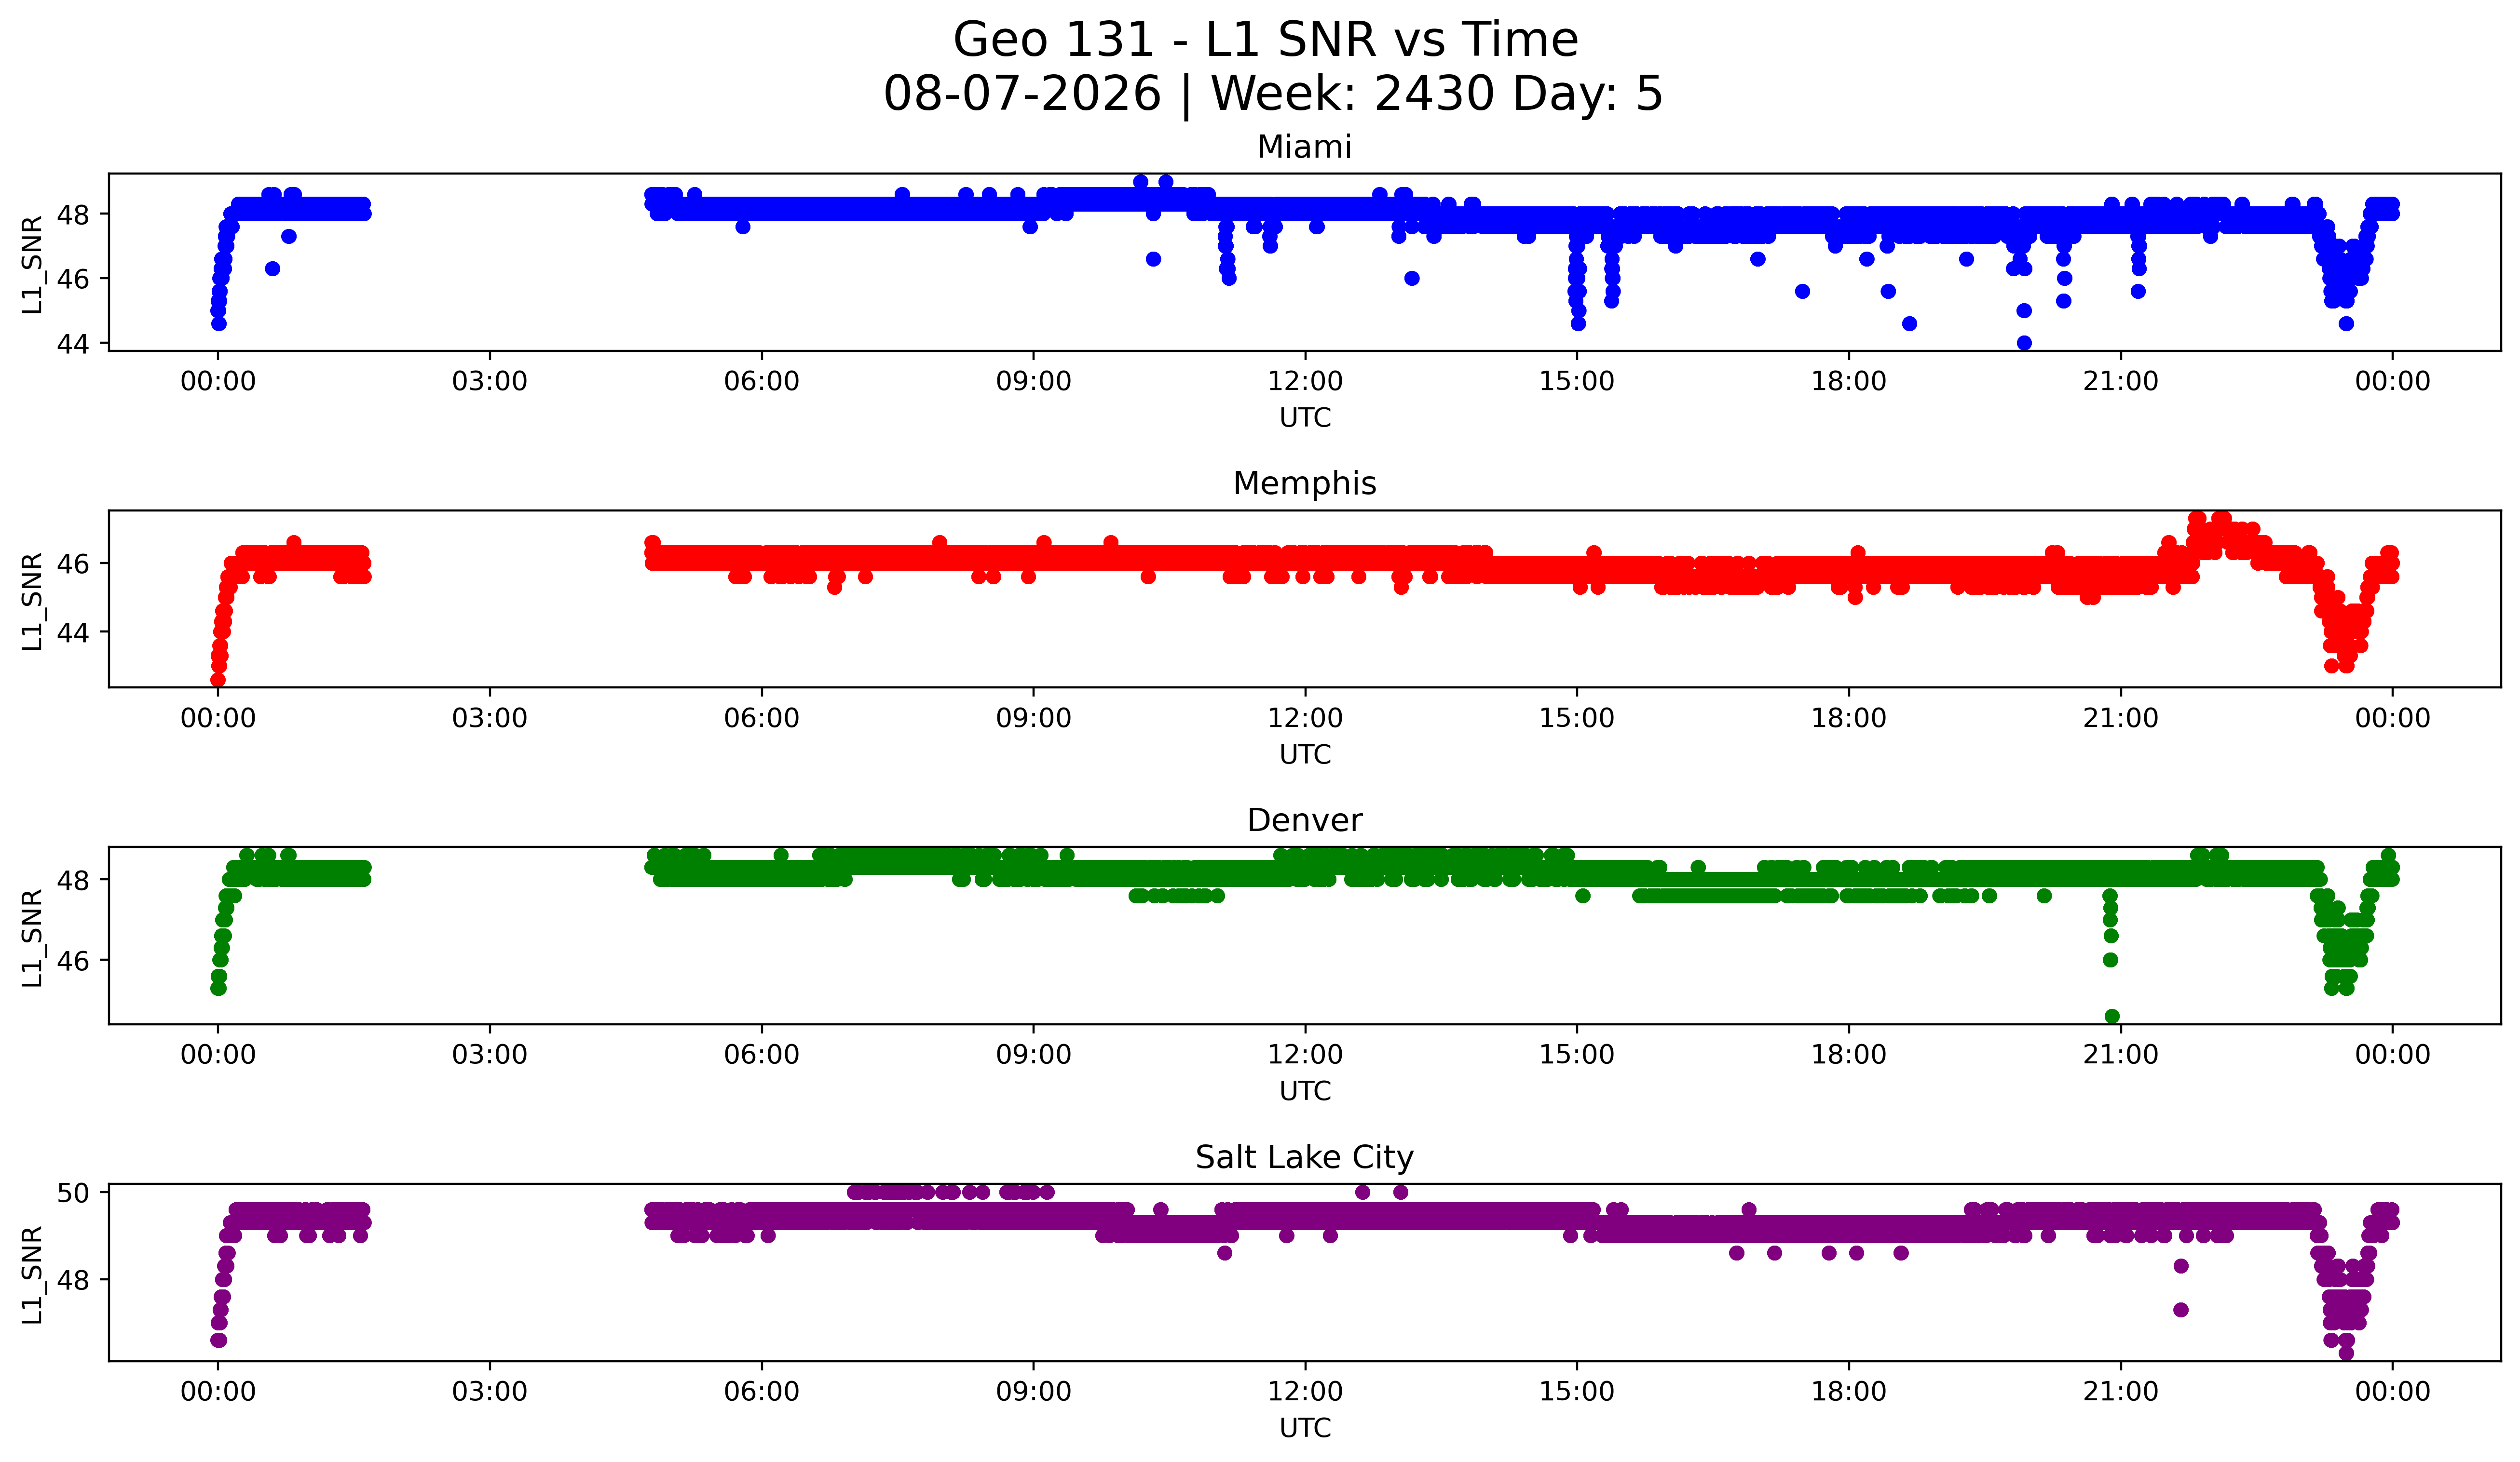Click the UTC label under the Salt Lake City plot
Screen dimensions: 2520x1462
tap(1305, 1428)
